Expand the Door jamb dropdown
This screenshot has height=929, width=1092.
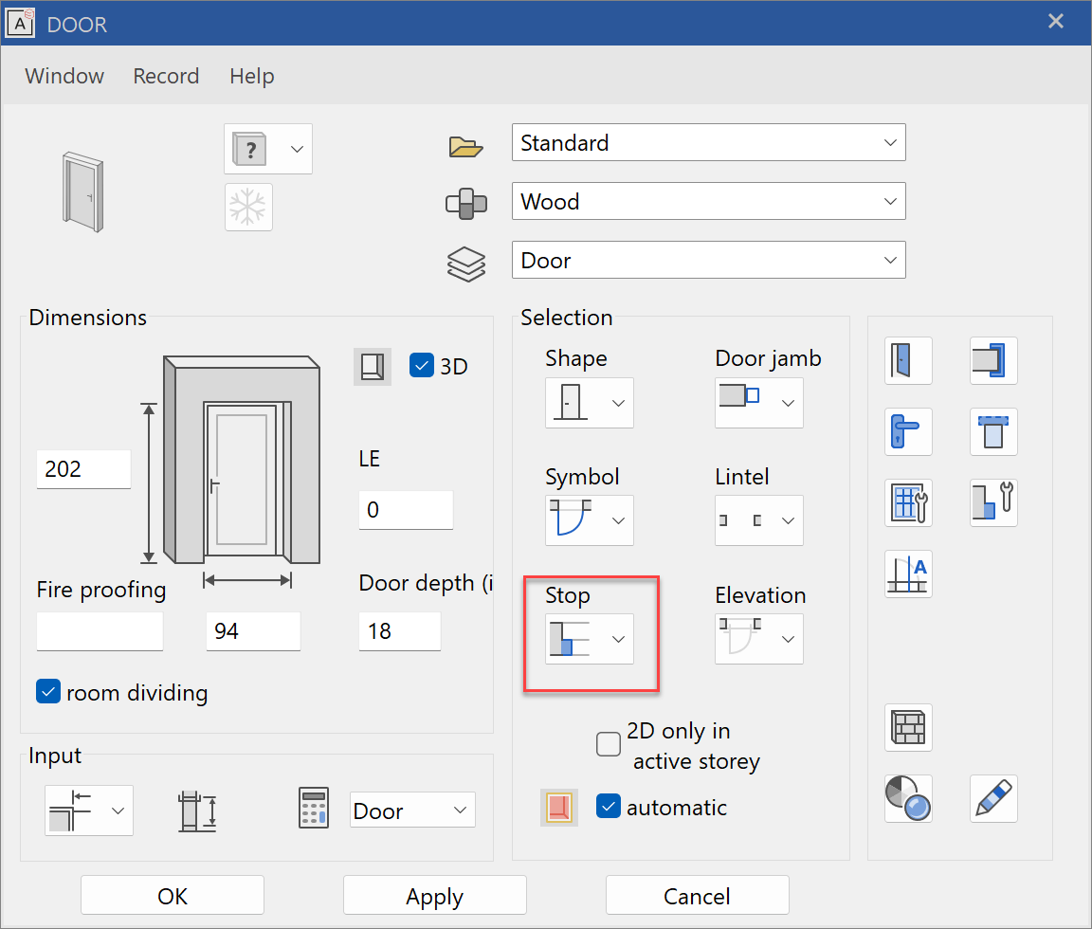coord(758,403)
